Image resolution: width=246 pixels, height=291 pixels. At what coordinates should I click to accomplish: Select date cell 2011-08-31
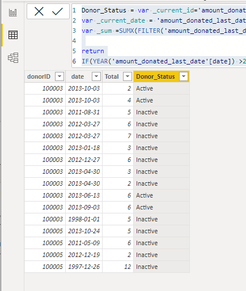tap(84, 112)
